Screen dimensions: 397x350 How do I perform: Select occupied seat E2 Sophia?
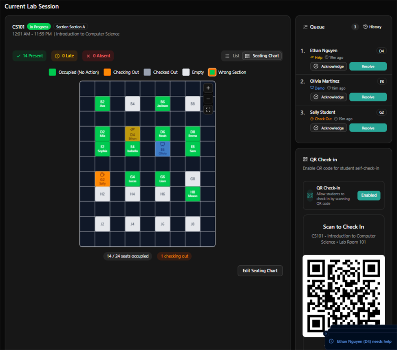tap(102, 149)
